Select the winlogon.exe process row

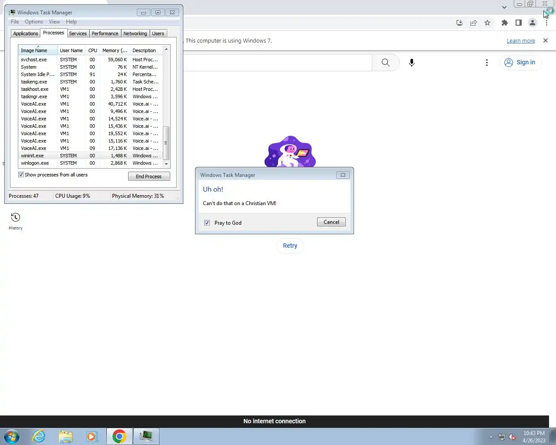click(x=90, y=163)
